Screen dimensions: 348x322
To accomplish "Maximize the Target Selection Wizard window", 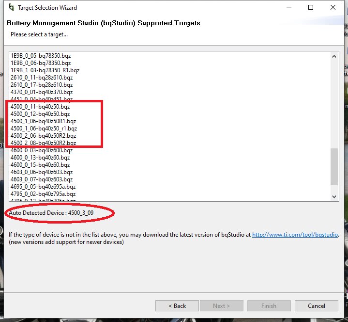I will [311, 7].
